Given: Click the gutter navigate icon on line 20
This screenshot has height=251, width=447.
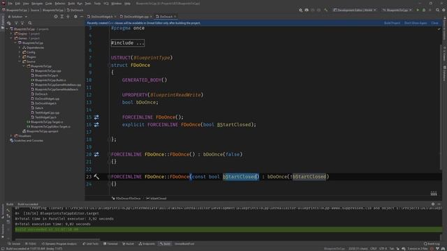Looking at the screenshot, I should coord(96,154).
